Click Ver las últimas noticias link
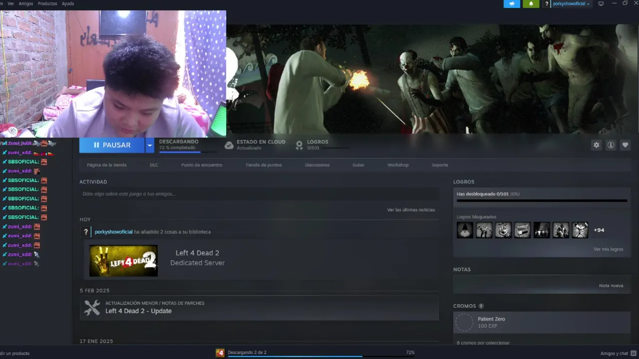This screenshot has height=359, width=639. 411,210
